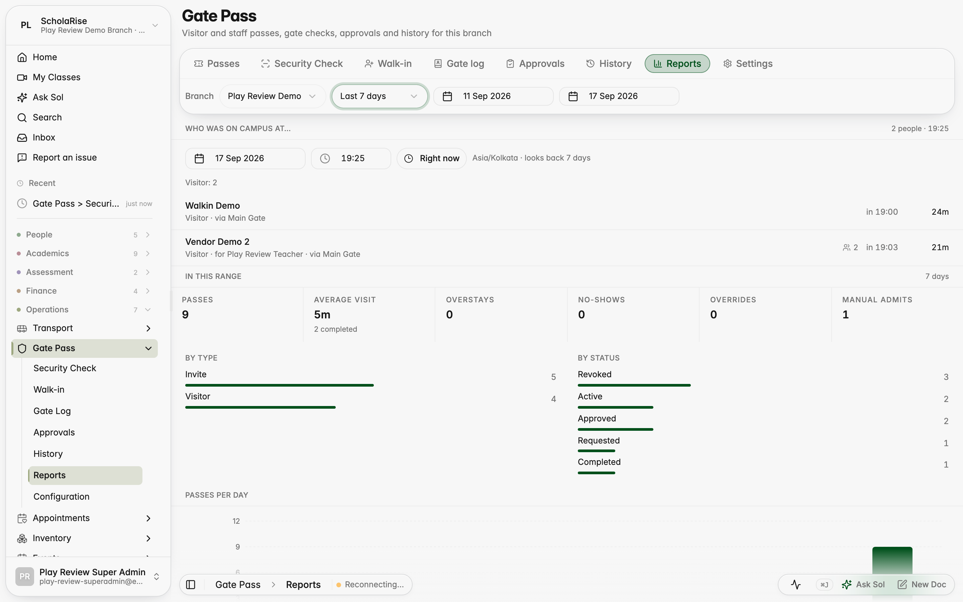Screen dimensions: 963x602
Task: Click the Home icon in sidebar
Action: coord(22,57)
